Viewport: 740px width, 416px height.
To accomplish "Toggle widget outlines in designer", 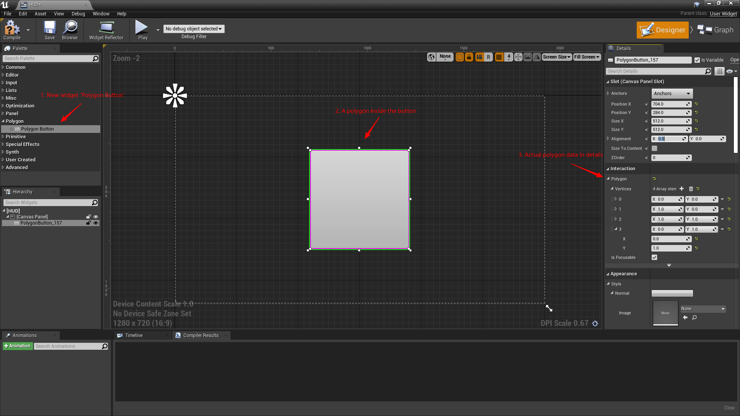I will pyautogui.click(x=460, y=57).
